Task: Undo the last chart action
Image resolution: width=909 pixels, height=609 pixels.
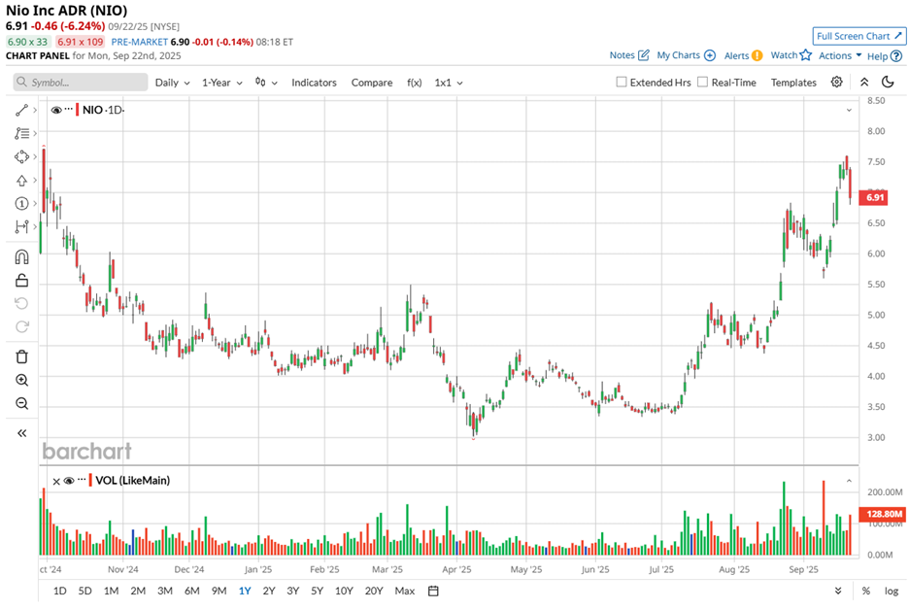Action: click(21, 304)
